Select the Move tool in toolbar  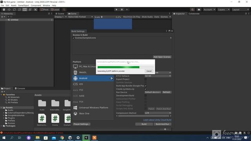[9, 9]
